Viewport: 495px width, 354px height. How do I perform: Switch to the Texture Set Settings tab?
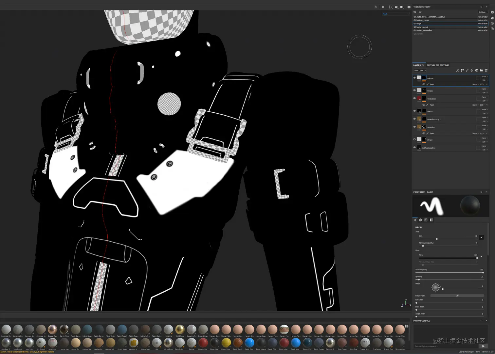click(x=438, y=65)
